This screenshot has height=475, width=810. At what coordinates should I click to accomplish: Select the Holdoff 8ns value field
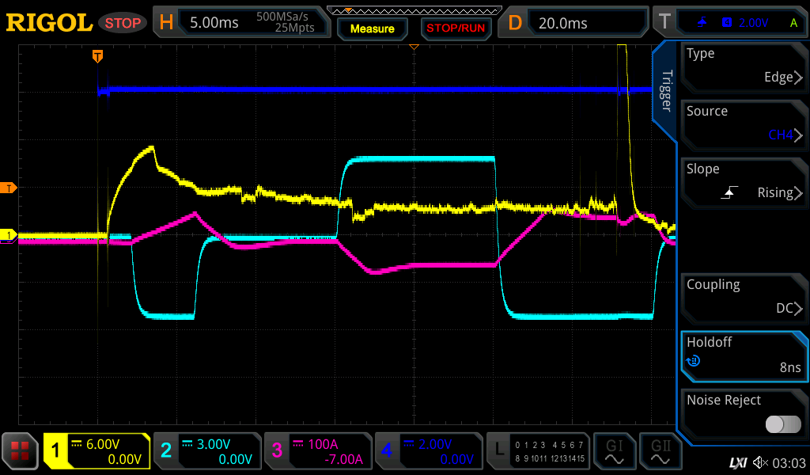pyautogui.click(x=743, y=355)
